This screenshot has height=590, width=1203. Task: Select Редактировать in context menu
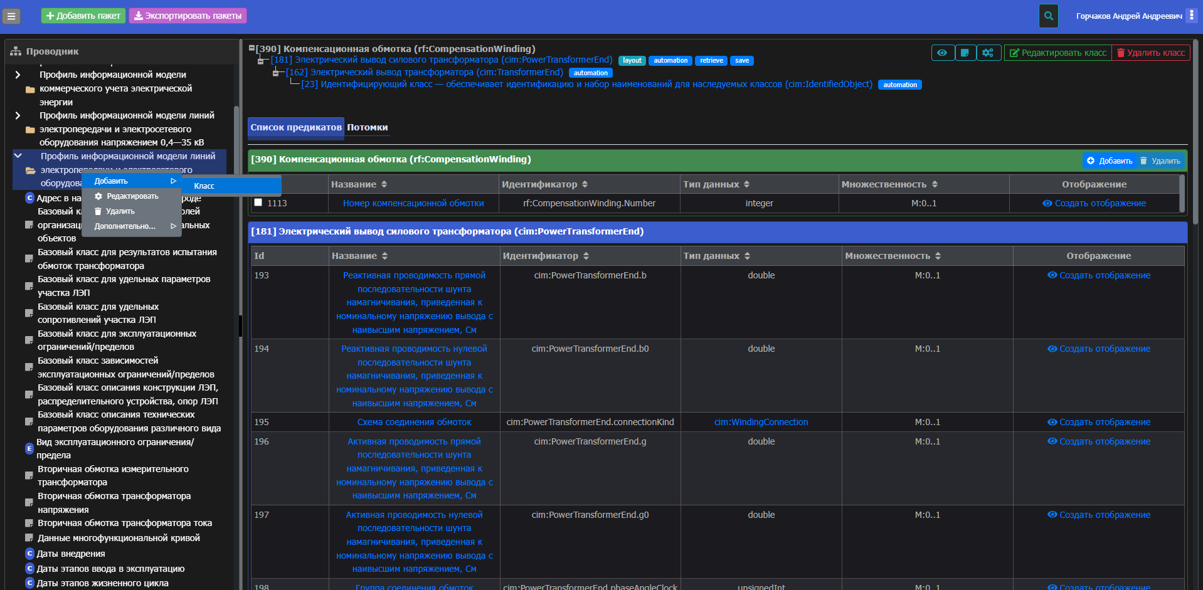[132, 196]
